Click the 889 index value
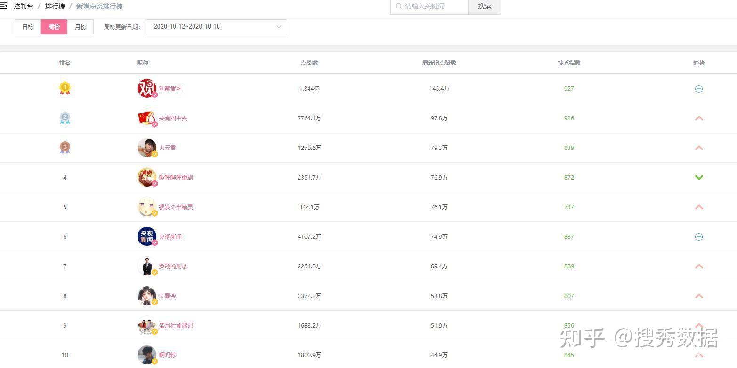 (569, 266)
